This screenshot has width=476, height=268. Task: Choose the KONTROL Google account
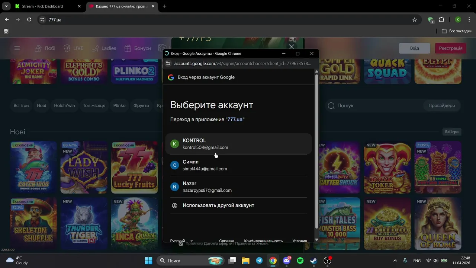point(238,144)
